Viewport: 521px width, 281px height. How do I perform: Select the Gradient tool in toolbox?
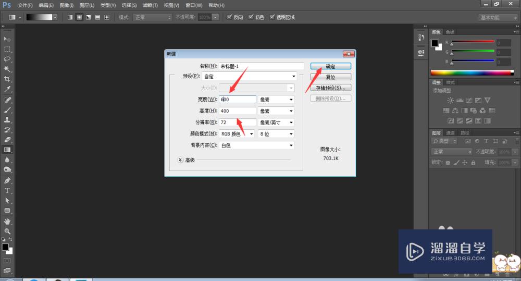[x=7, y=150]
